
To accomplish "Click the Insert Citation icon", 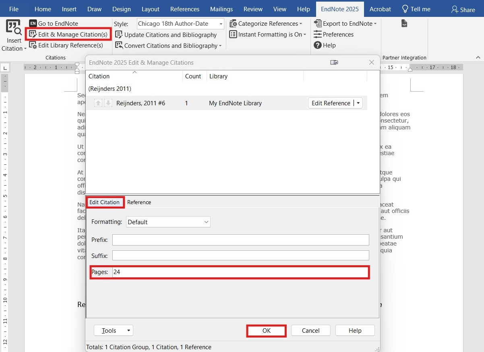I will [14, 27].
